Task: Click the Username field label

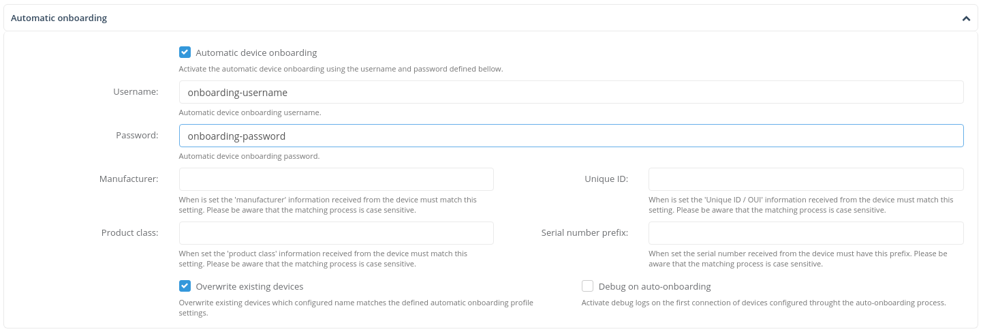Action: point(136,92)
